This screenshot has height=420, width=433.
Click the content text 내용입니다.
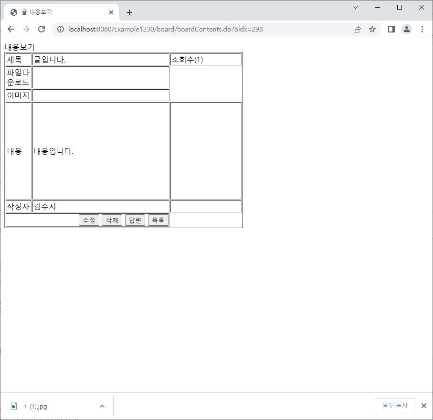(53, 151)
